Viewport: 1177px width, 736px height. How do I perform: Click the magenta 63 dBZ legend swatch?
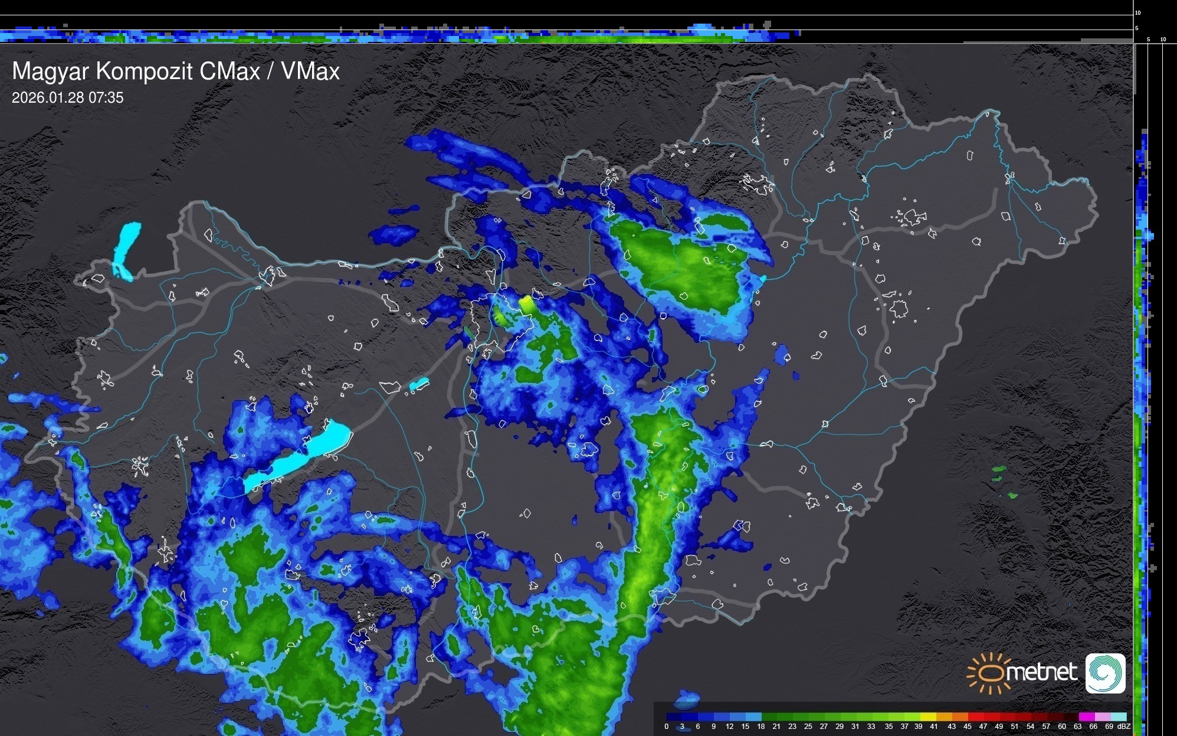(x=1086, y=717)
